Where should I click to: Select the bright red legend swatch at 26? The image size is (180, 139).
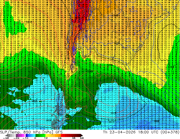click(x=62, y=135)
